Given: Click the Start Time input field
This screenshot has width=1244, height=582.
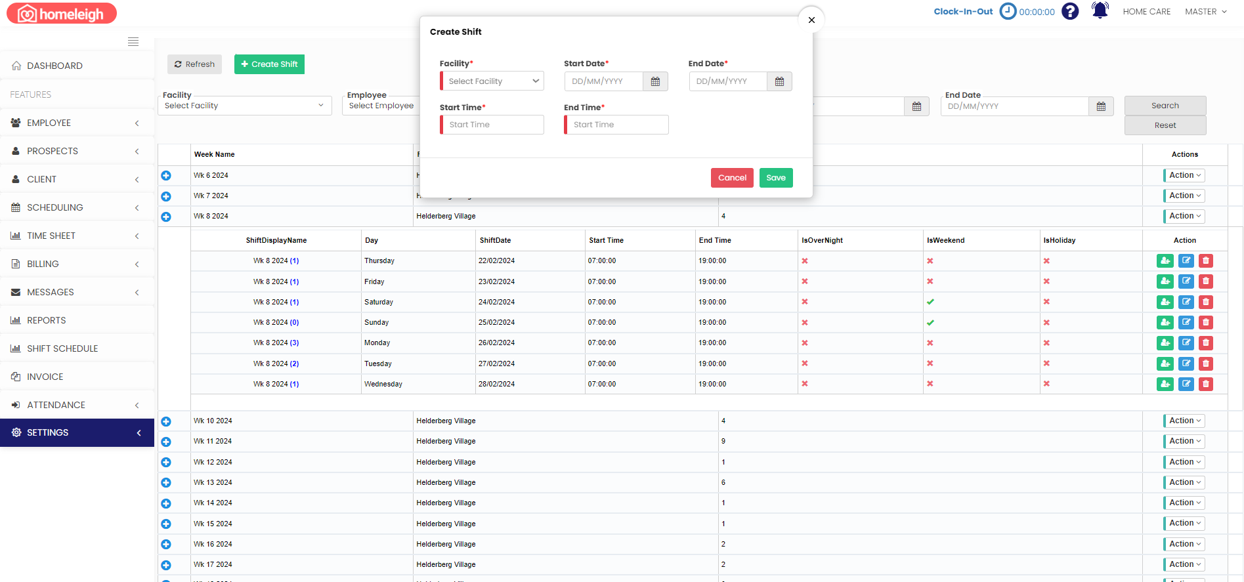Looking at the screenshot, I should 492,125.
